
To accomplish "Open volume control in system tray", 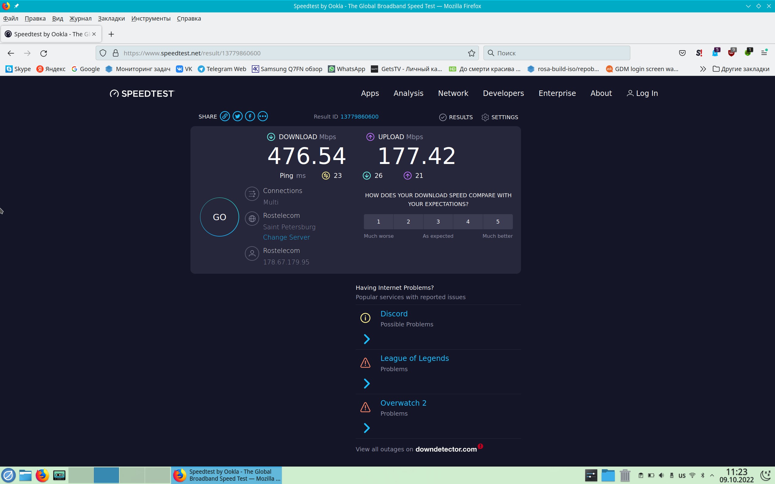I will point(661,475).
